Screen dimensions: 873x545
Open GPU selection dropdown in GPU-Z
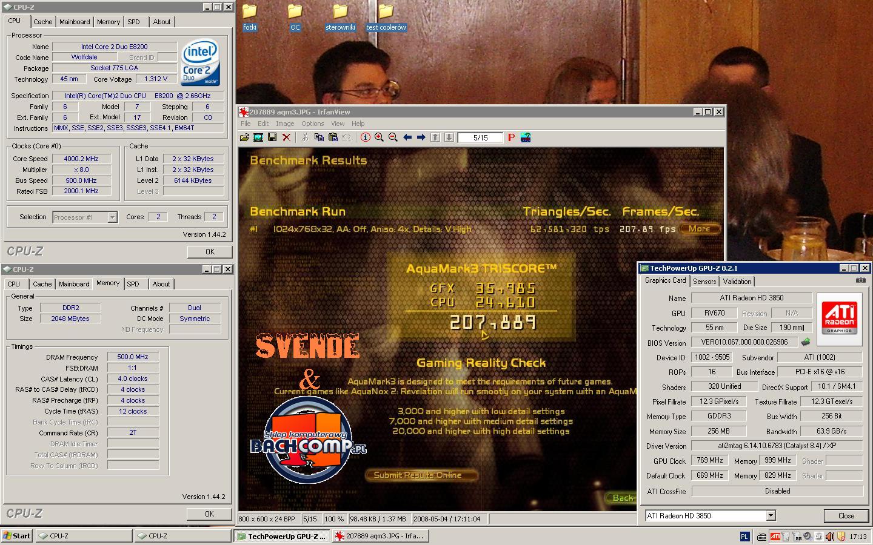pos(771,515)
